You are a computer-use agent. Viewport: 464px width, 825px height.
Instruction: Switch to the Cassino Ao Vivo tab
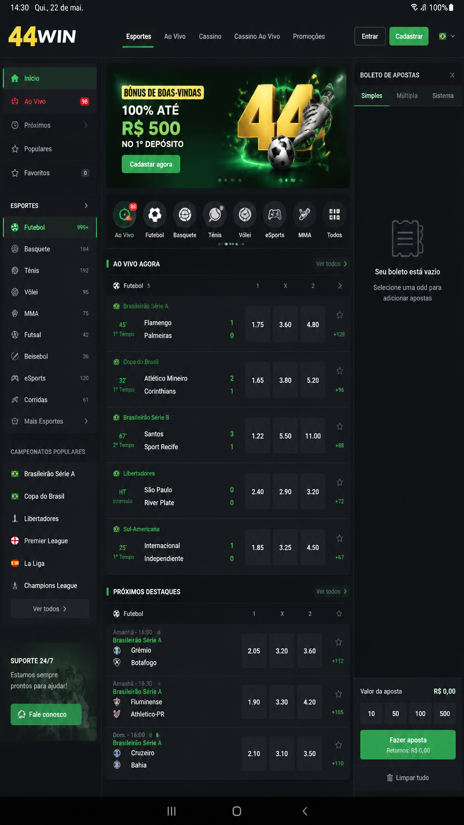257,37
